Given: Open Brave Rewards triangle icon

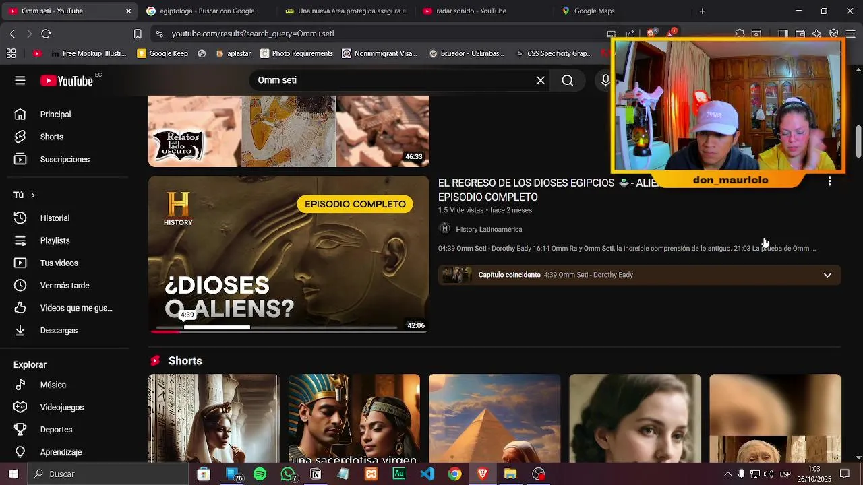Looking at the screenshot, I should (x=672, y=33).
